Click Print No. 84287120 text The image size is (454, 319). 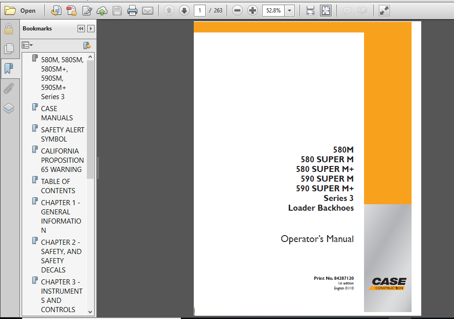334,278
